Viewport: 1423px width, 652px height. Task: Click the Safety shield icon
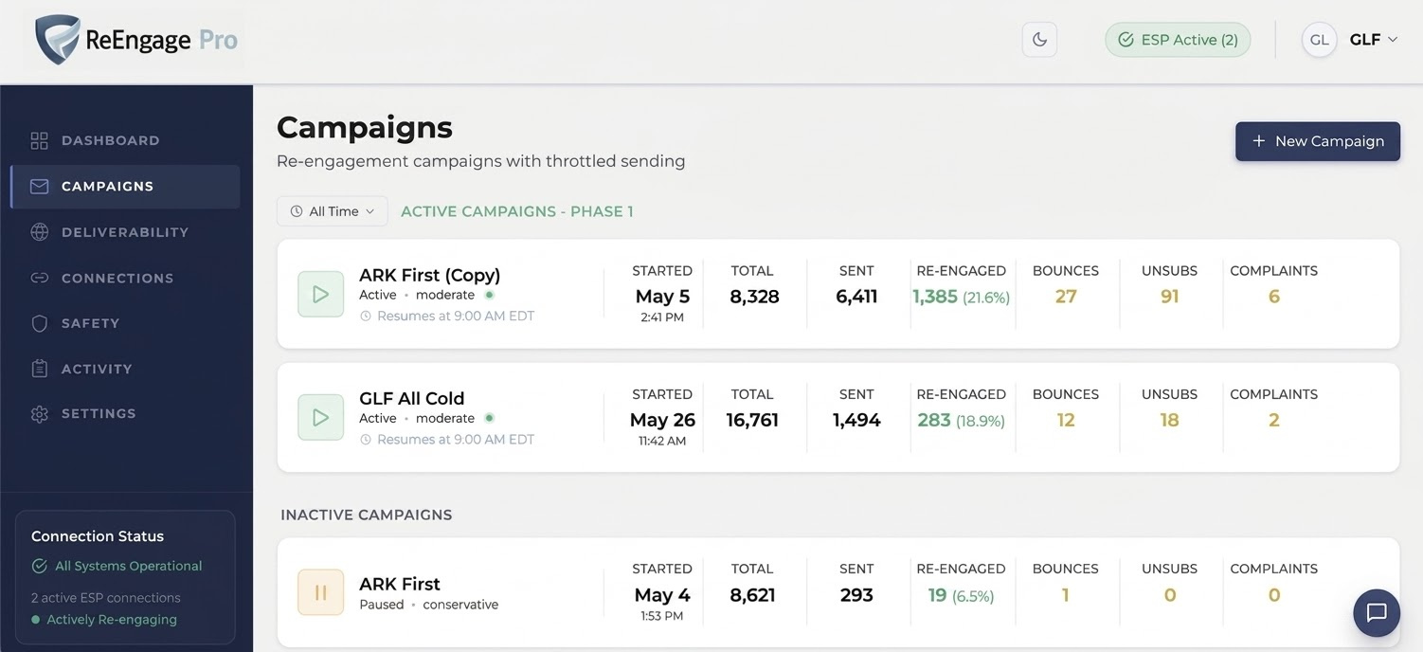point(39,323)
